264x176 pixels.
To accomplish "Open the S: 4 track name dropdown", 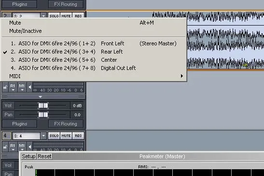I will point(43,136).
